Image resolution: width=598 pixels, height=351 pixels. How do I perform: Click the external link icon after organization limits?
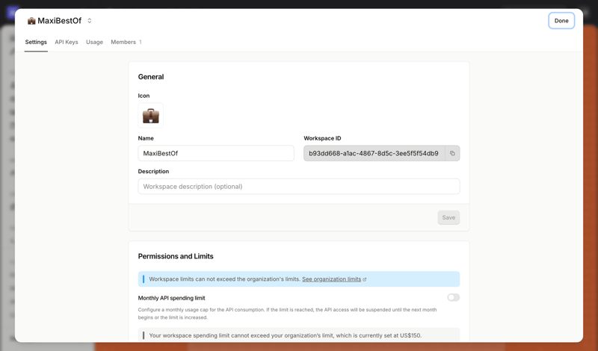[365, 279]
